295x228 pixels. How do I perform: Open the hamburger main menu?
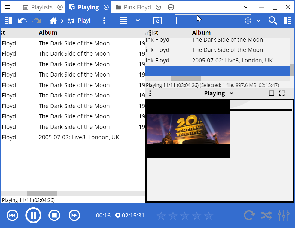pos(8,7)
